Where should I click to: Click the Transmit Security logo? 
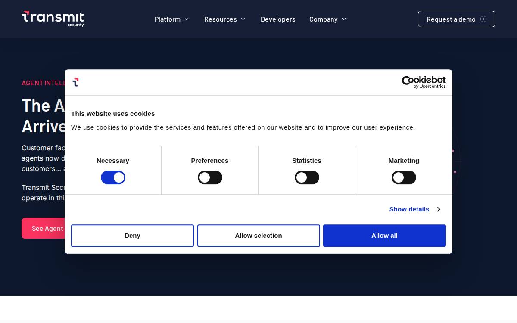click(53, 19)
